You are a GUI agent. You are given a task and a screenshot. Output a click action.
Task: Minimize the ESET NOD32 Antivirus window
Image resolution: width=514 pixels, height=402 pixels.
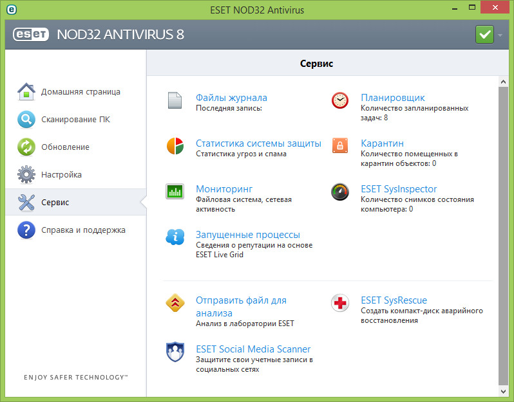(x=454, y=8)
